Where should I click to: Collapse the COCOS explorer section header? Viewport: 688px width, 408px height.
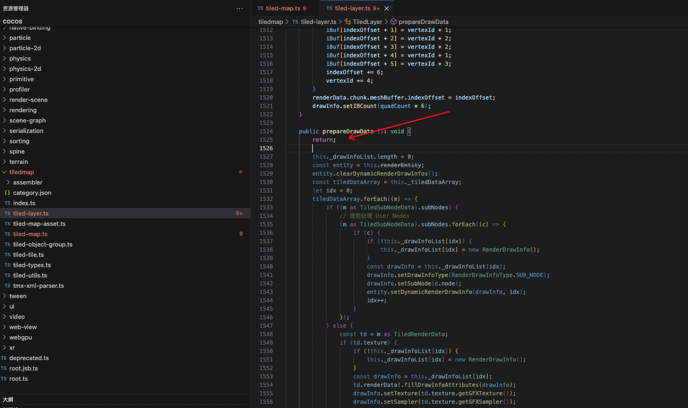click(x=125, y=21)
